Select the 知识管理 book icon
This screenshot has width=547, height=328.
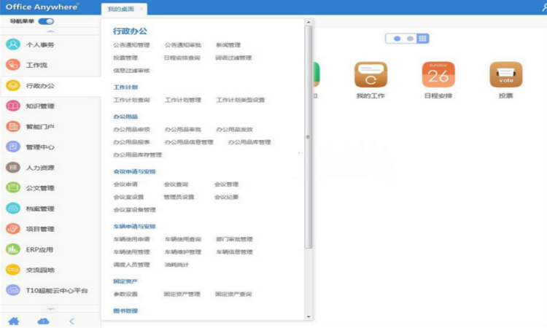(x=13, y=106)
